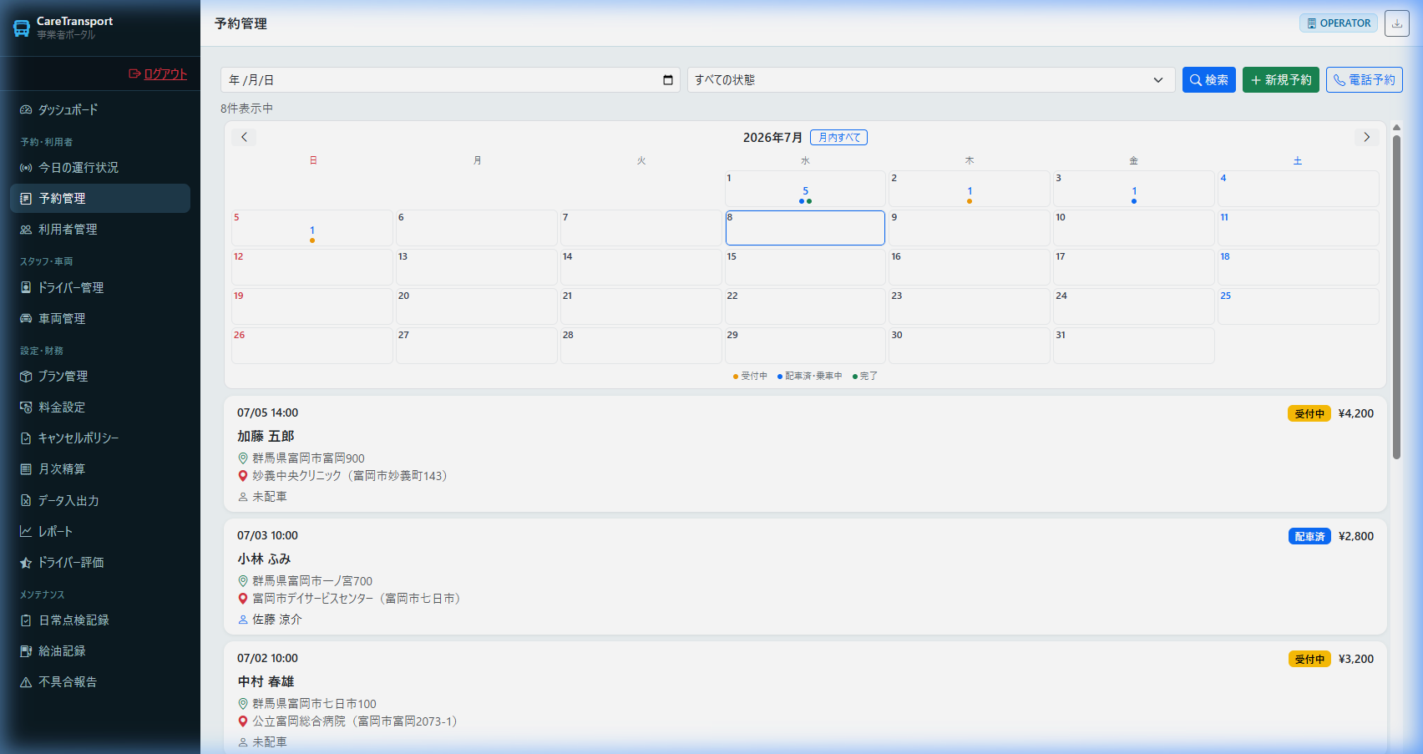Click the download icon beside the OPERATOR badge
Screen dimensions: 1423x754
click(1396, 23)
